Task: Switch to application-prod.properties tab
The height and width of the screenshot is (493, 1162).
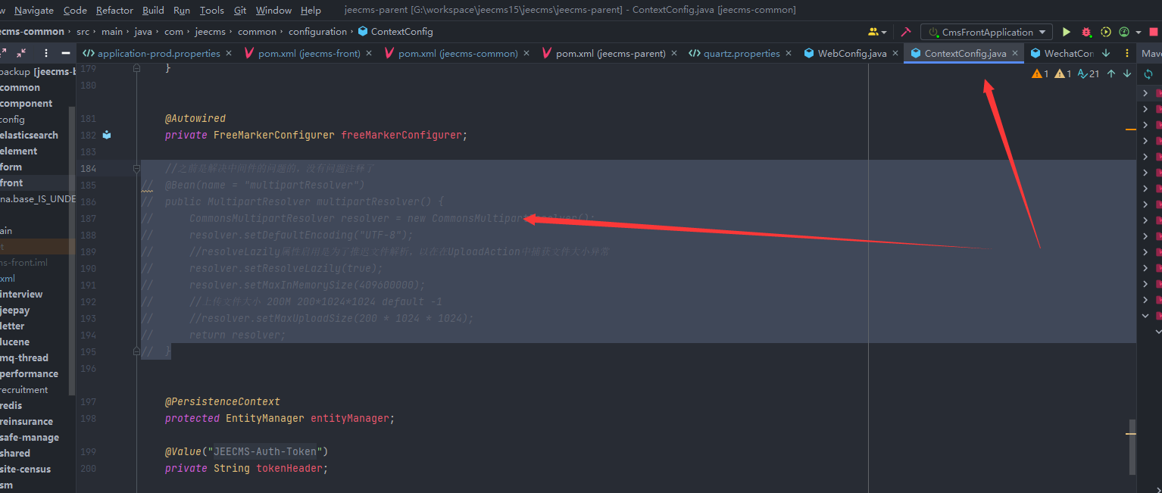Action: tap(158, 53)
